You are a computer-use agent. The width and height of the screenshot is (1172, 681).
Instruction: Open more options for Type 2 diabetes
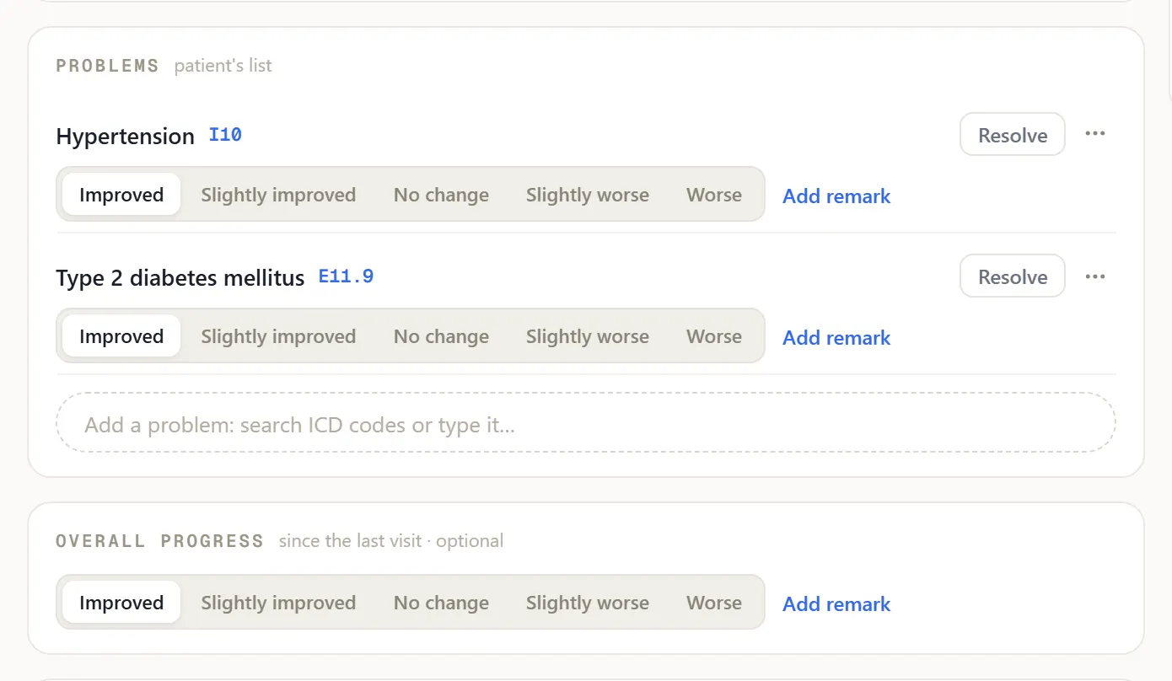click(1094, 276)
